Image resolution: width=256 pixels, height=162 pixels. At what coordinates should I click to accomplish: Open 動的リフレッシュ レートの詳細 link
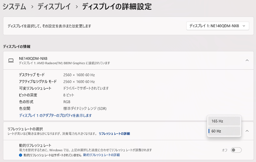[x=102, y=155]
